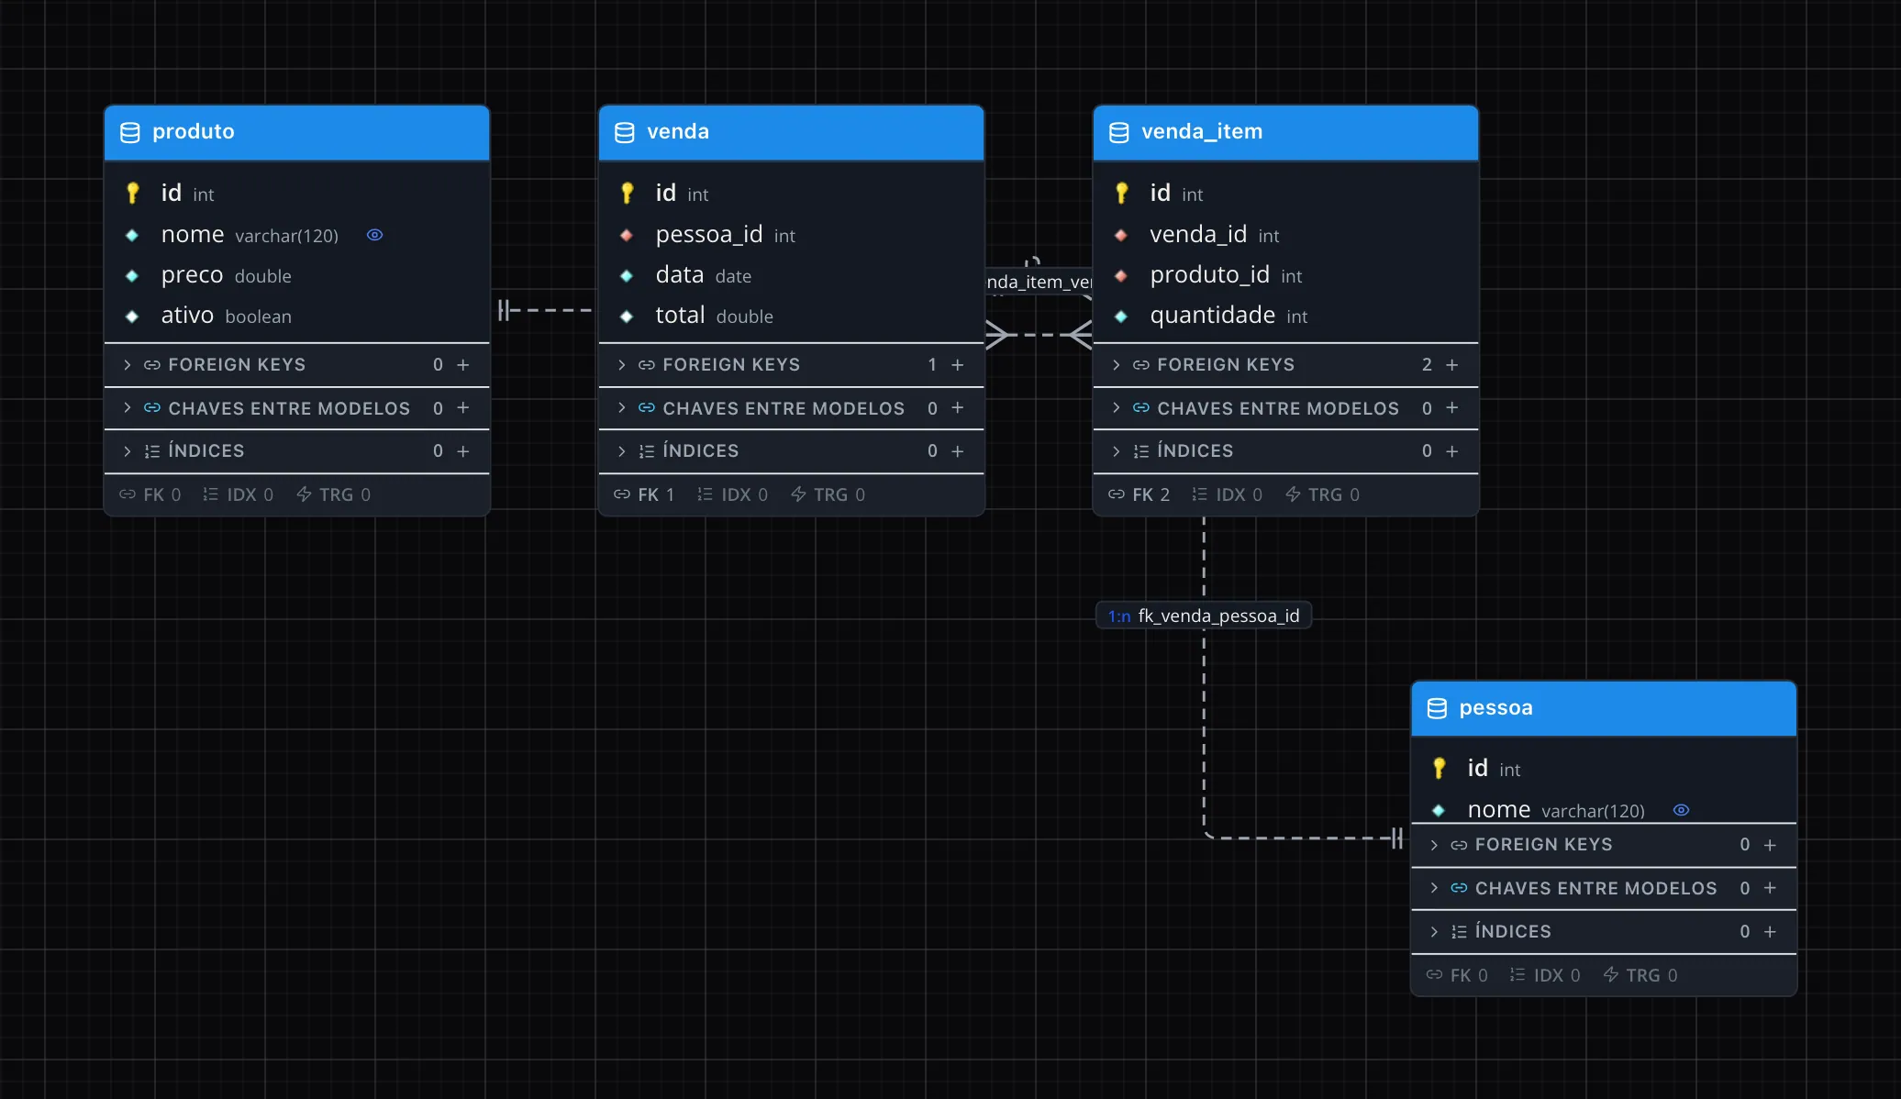Expand Chaves Entre Modelos in venda
This screenshot has height=1099, width=1901.
(x=621, y=407)
